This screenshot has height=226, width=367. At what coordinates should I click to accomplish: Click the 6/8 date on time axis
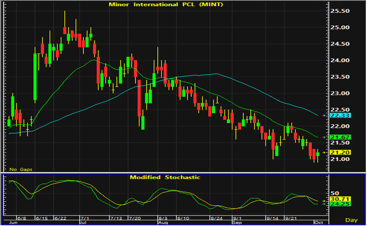[22, 218]
